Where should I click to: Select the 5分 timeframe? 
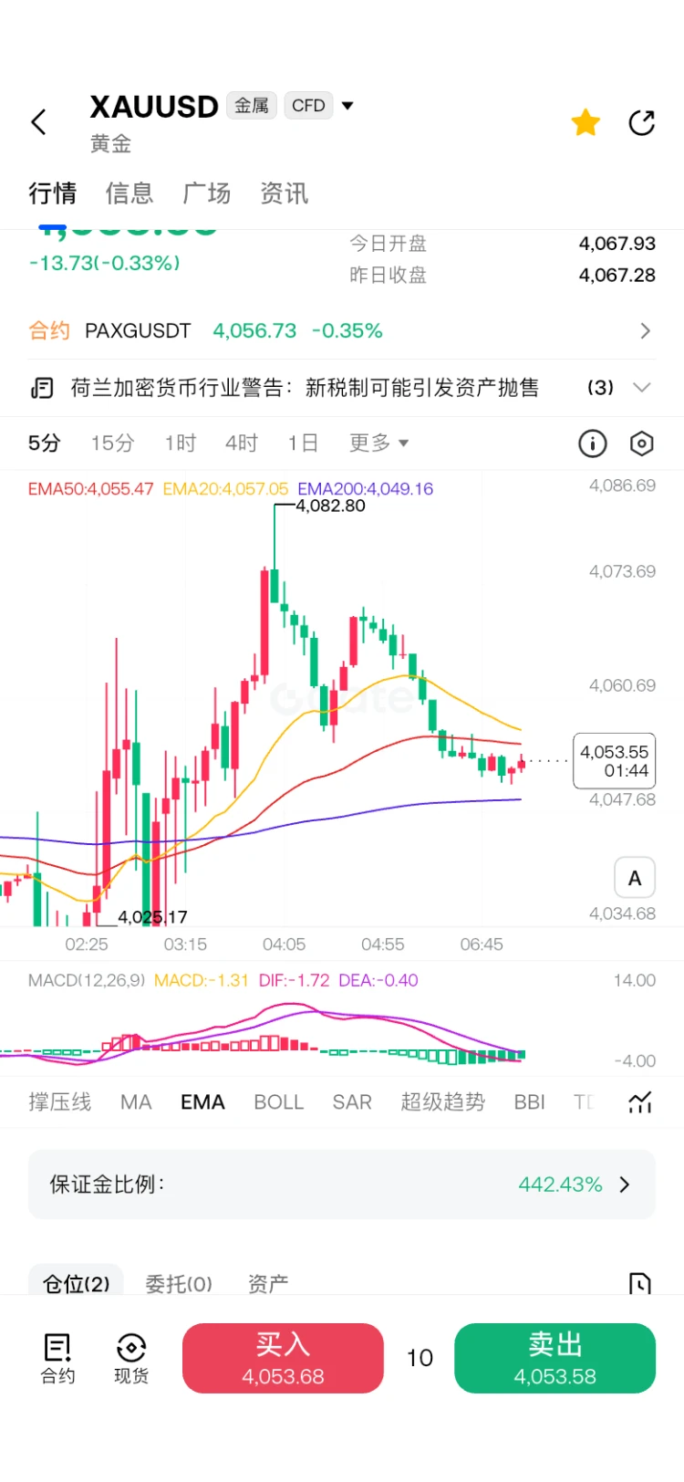[x=45, y=444]
